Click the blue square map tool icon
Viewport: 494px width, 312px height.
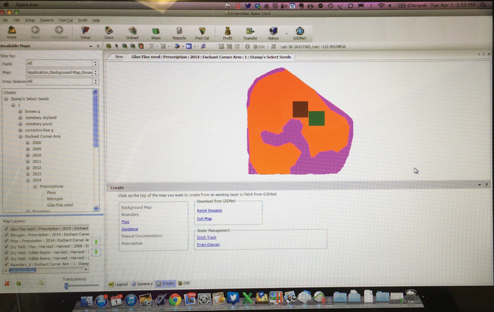189,47
